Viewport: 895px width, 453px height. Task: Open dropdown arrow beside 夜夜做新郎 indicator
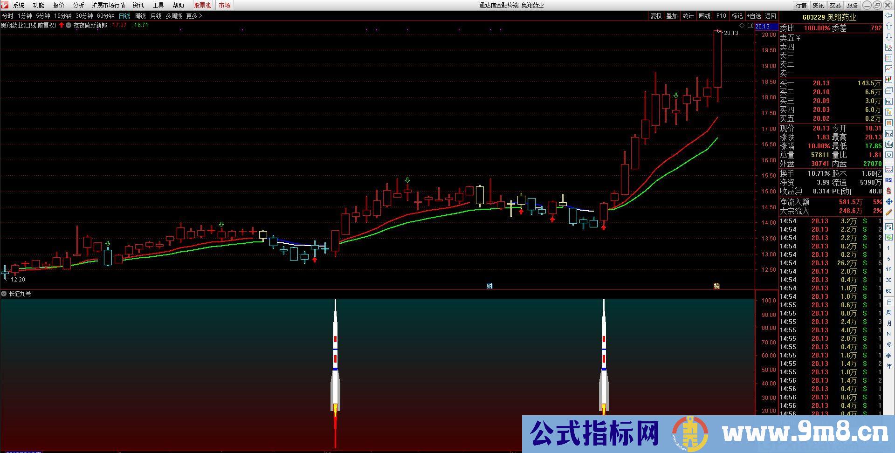click(x=69, y=25)
